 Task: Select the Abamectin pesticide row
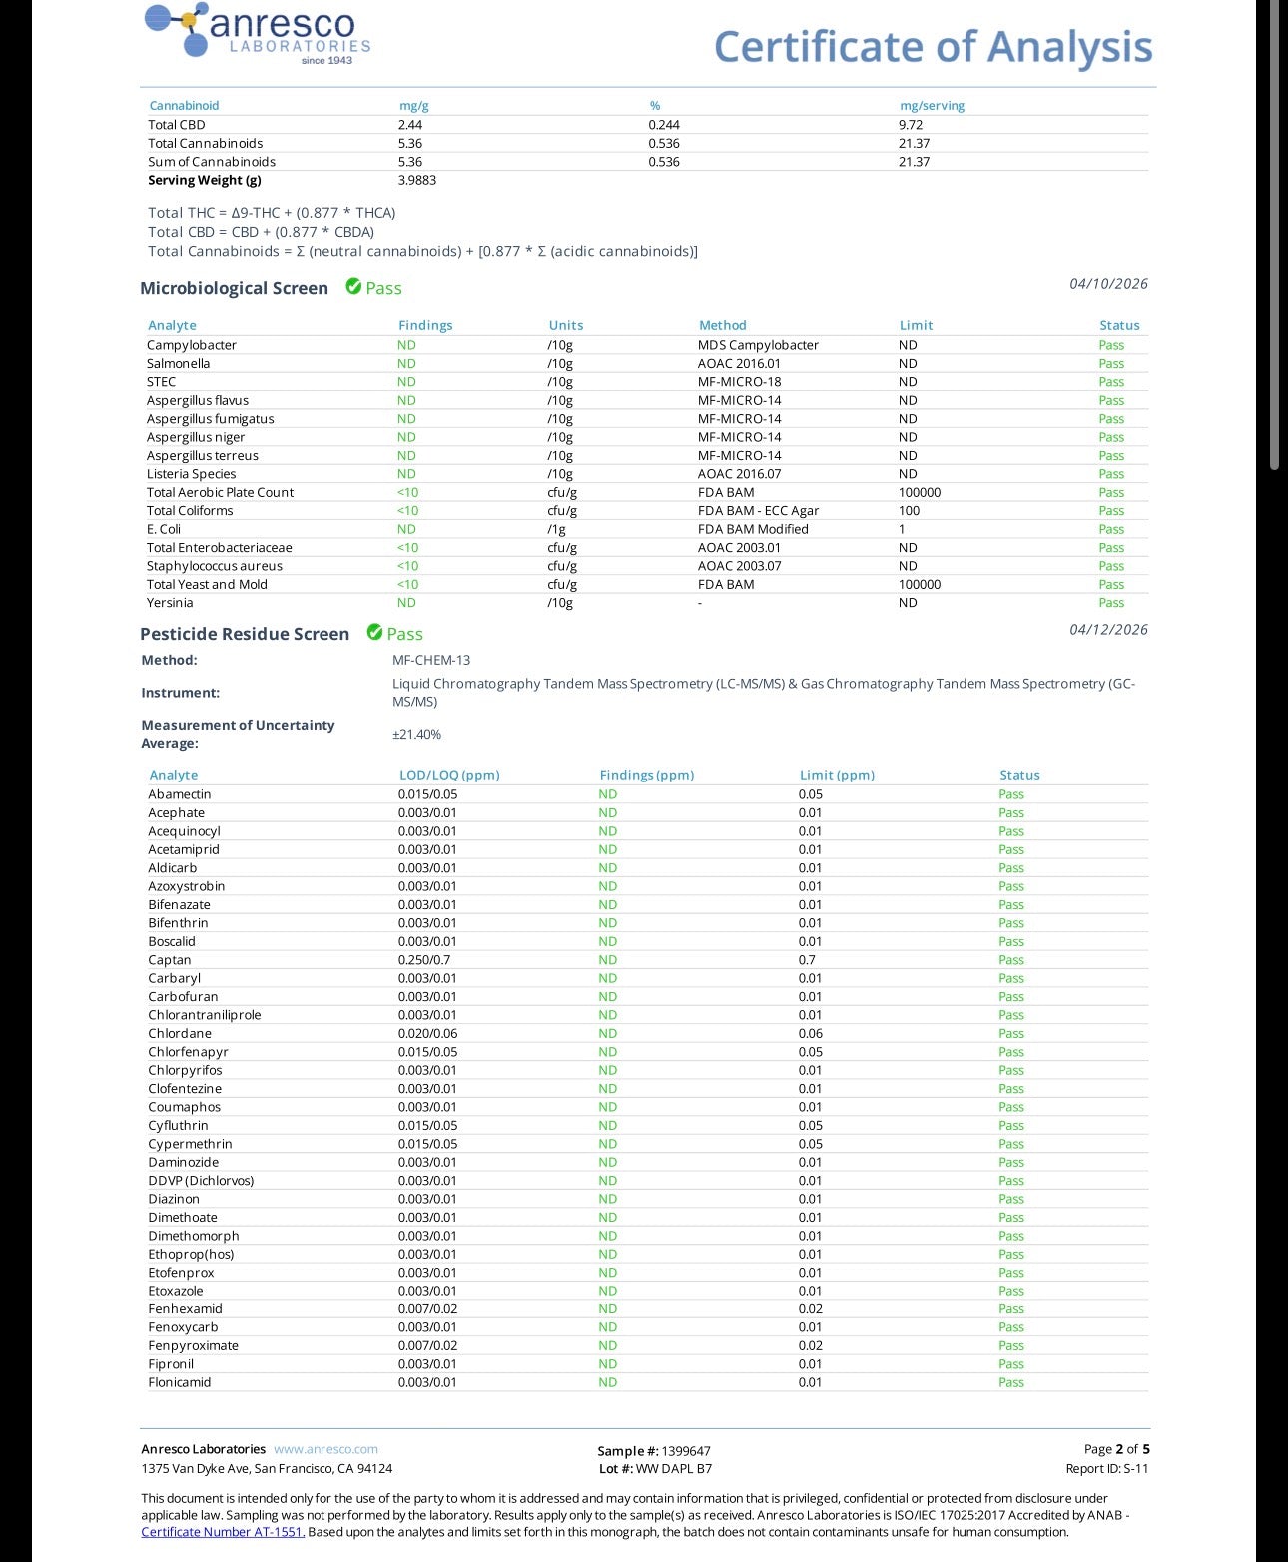click(644, 794)
